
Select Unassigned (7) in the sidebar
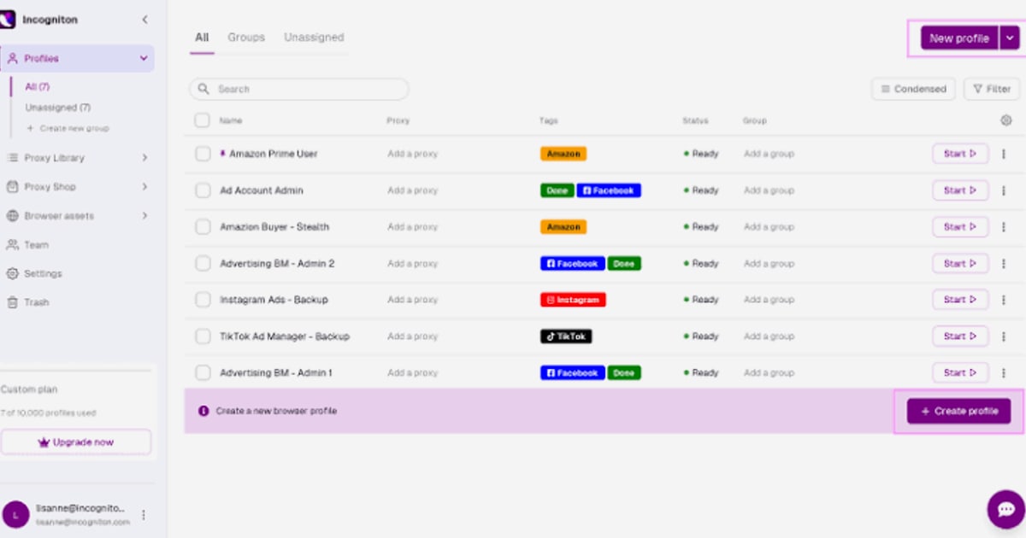click(x=58, y=108)
